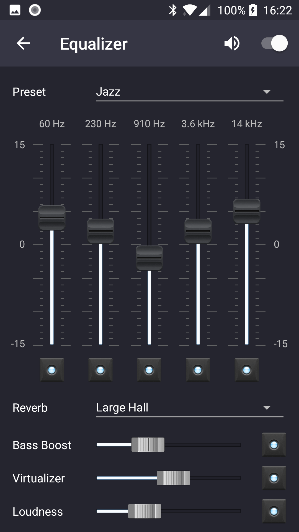Toggle the Loudness LED button
299x532 pixels.
coord(274,511)
